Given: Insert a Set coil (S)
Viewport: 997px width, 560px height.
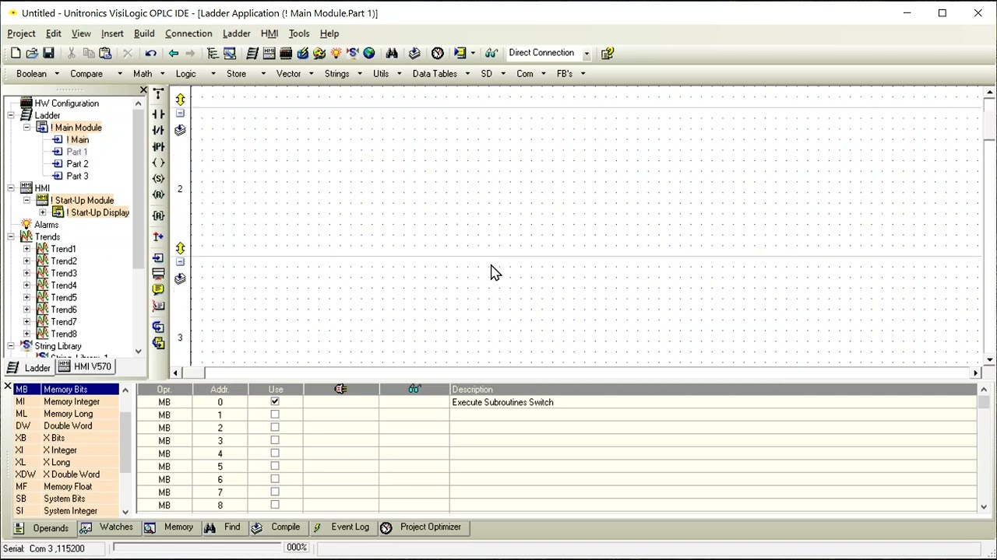Looking at the screenshot, I should (158, 179).
